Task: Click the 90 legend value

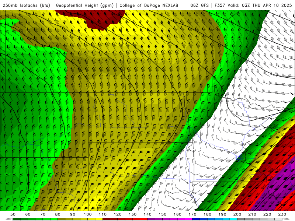Action: [73, 214]
